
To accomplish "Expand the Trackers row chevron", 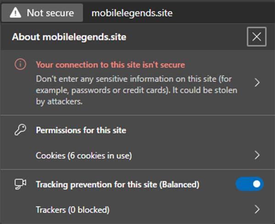I will 257,209.
